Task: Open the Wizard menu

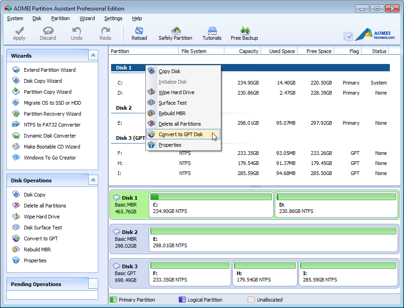Action: pos(87,18)
